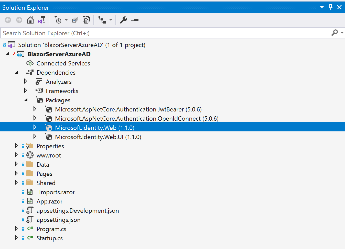
Task: Select the Startup.cs file
Action: pos(49,238)
